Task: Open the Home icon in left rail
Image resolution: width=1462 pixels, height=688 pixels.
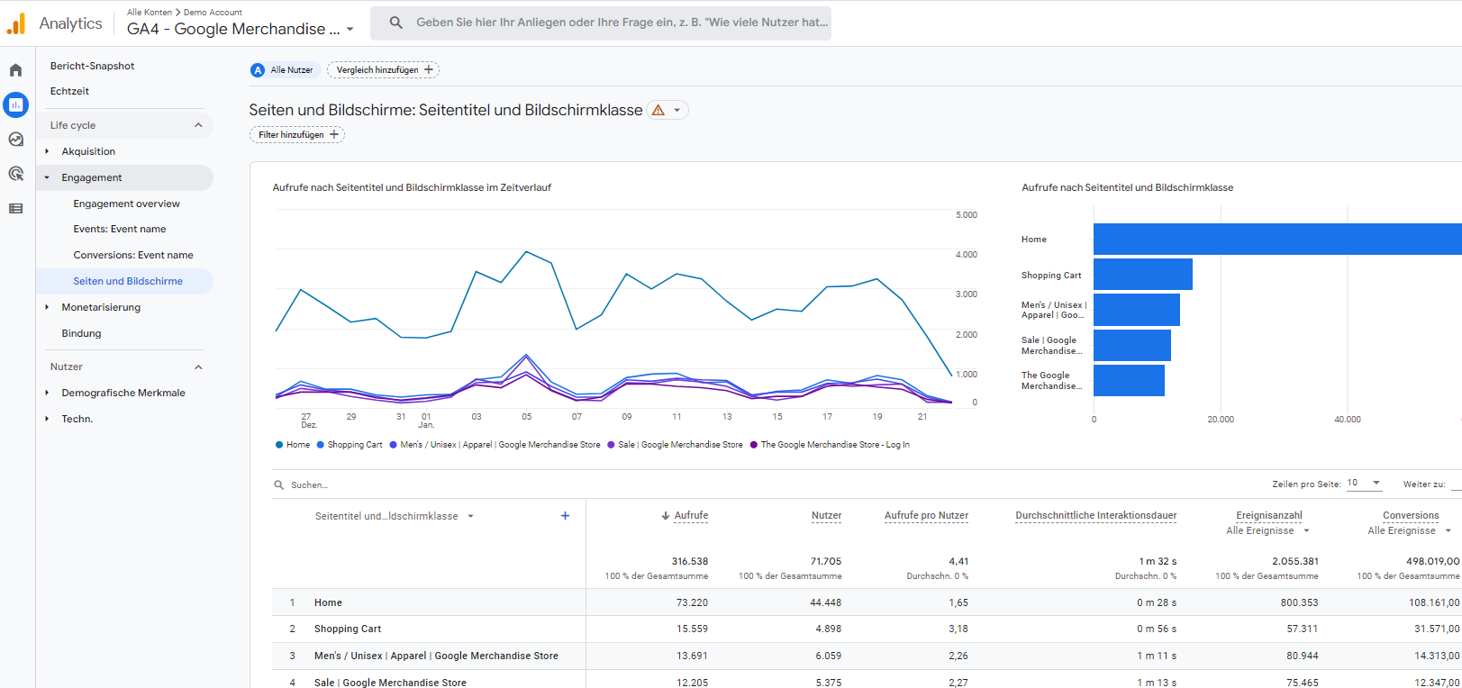Action: pyautogui.click(x=15, y=70)
